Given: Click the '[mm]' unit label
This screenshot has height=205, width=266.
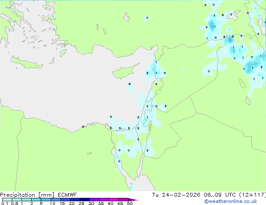Looking at the screenshot, I should (x=47, y=195).
